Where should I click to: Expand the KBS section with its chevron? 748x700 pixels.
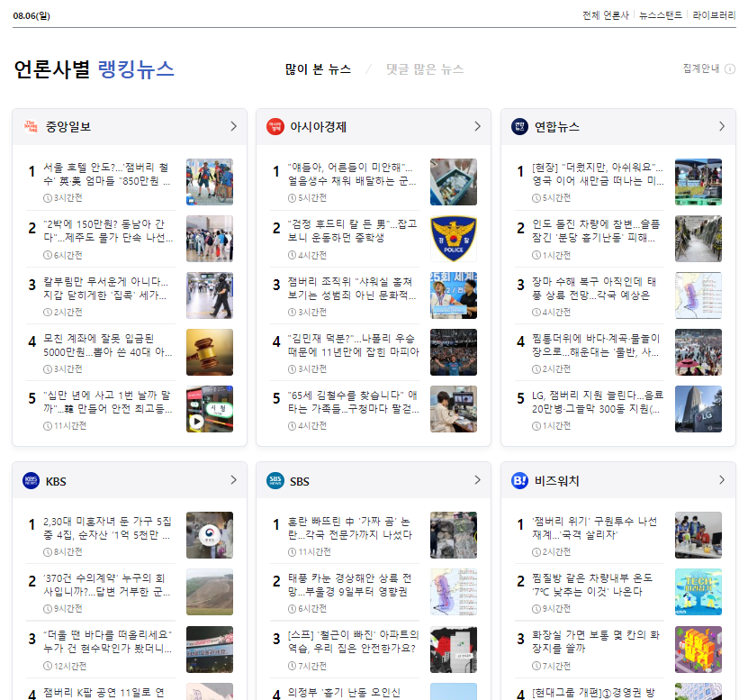pos(233,480)
